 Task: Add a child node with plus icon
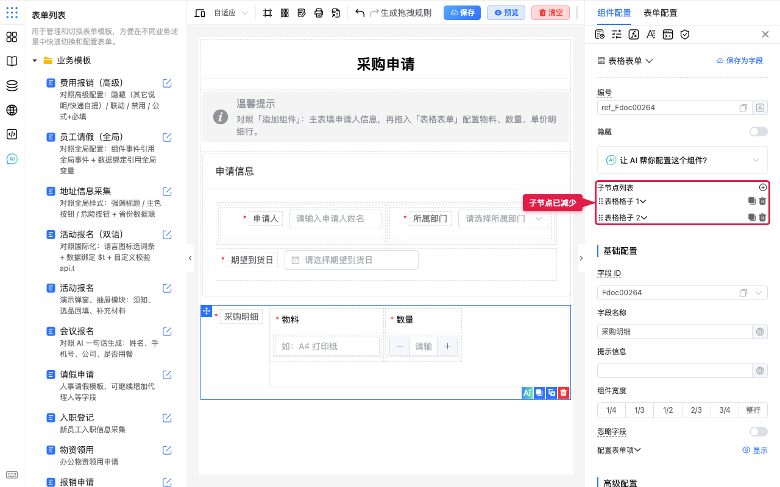point(763,187)
